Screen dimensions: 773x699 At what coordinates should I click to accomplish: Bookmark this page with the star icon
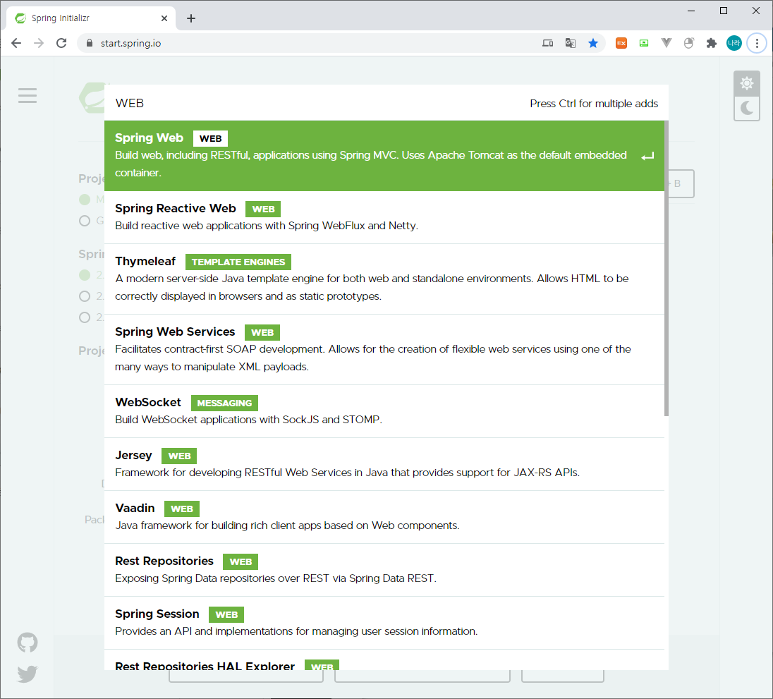593,44
